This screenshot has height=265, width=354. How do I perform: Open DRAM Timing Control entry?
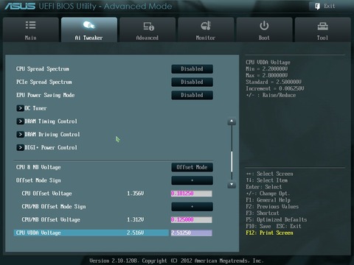point(51,121)
